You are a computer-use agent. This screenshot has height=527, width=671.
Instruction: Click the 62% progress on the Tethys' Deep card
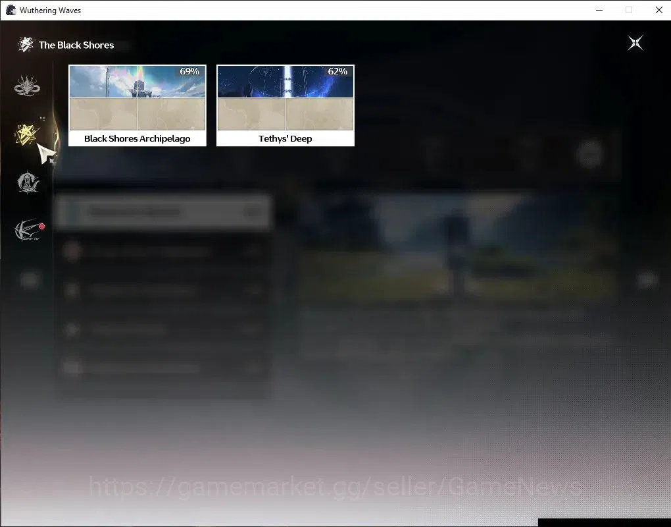(x=337, y=72)
